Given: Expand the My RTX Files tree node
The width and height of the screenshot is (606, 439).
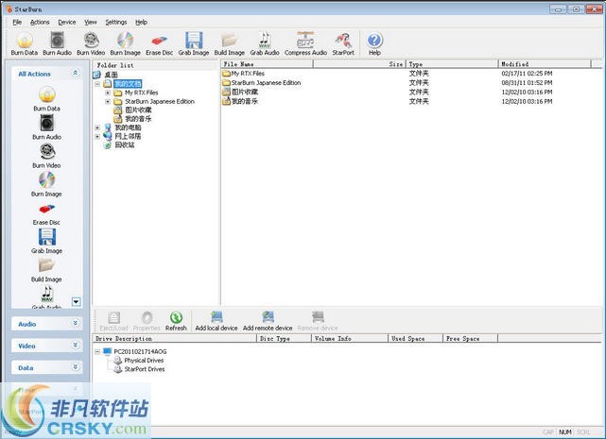Looking at the screenshot, I should pos(108,93).
